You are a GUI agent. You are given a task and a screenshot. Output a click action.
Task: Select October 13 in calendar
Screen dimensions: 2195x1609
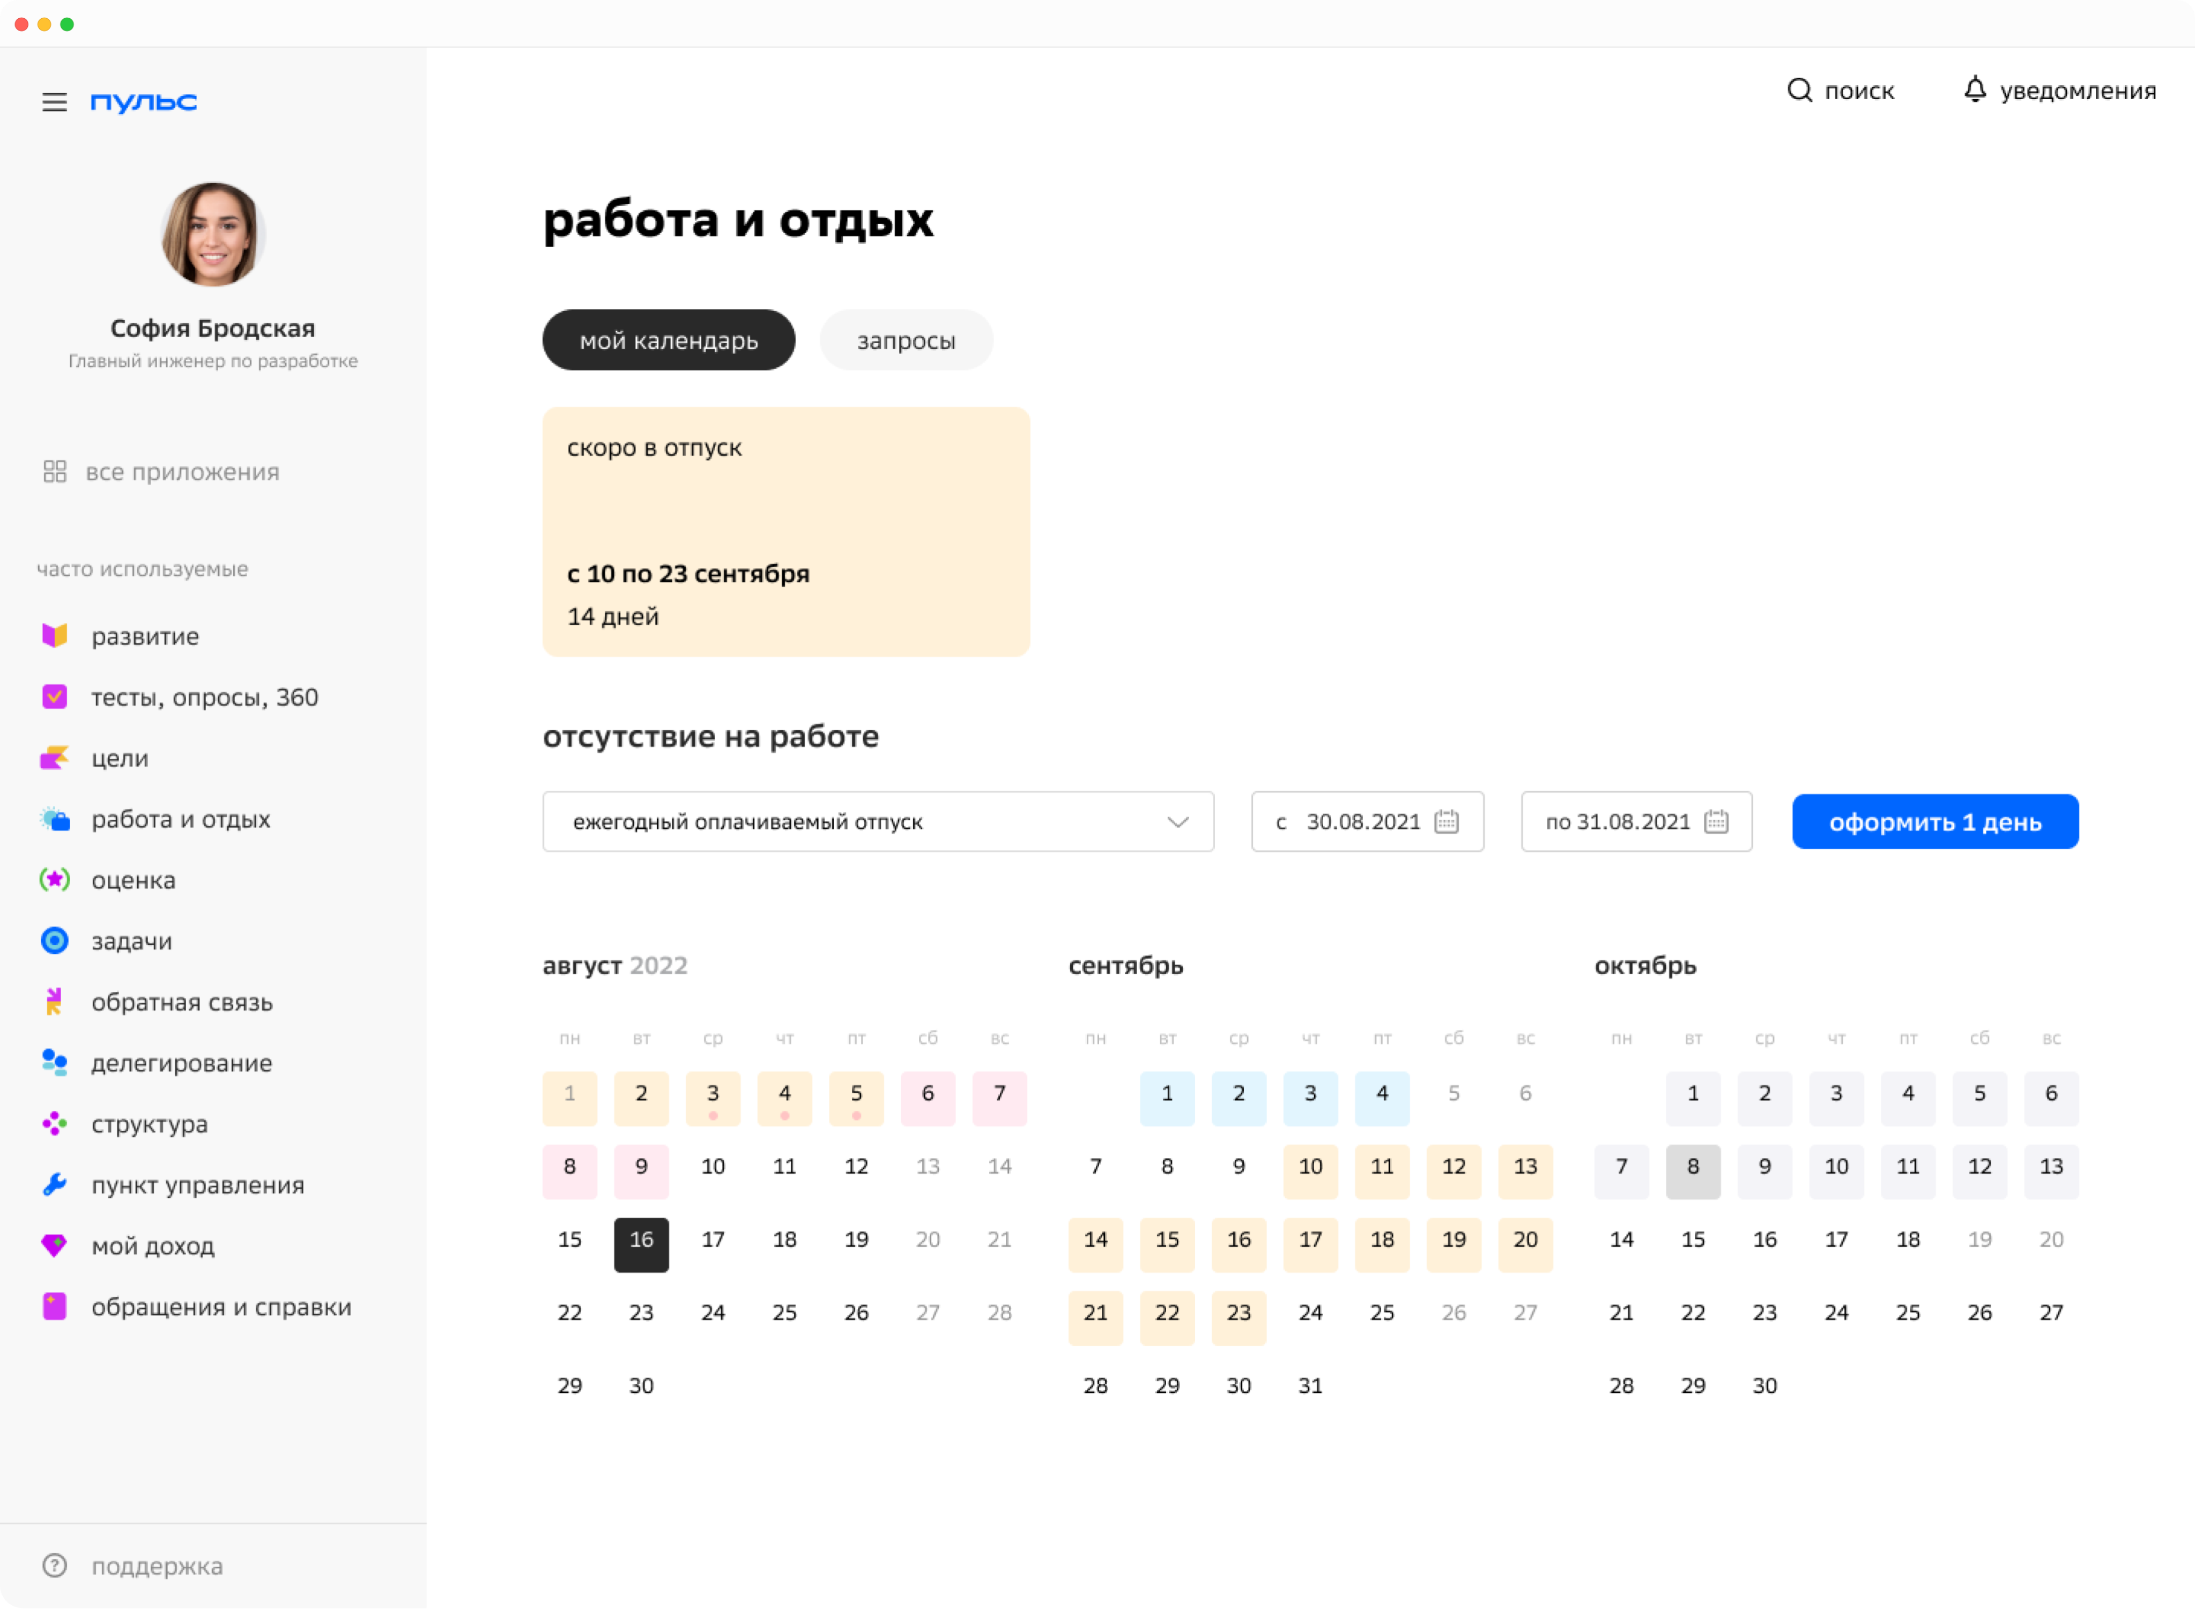click(x=2051, y=1171)
